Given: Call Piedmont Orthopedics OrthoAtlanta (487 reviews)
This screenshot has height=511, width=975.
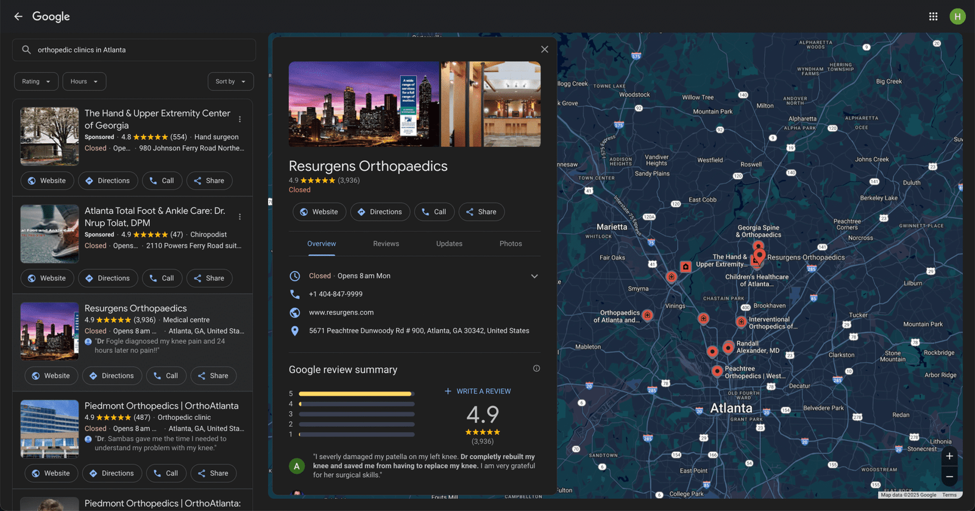Looking at the screenshot, I should click(166, 473).
